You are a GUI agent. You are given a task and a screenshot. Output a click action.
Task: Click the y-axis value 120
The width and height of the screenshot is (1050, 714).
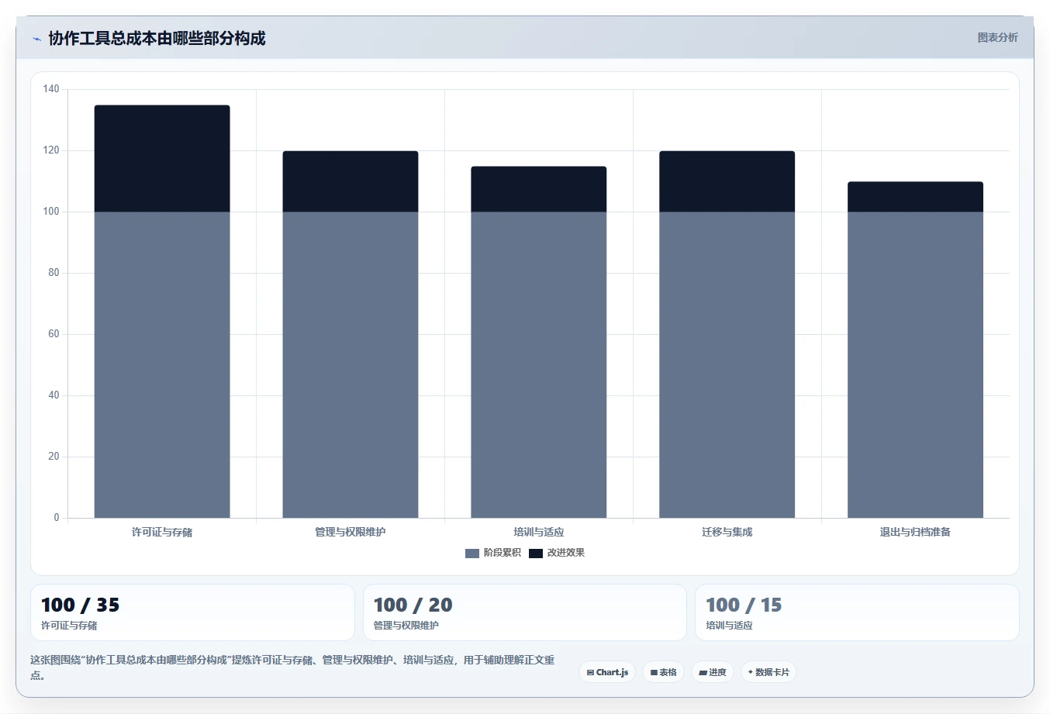coord(51,150)
